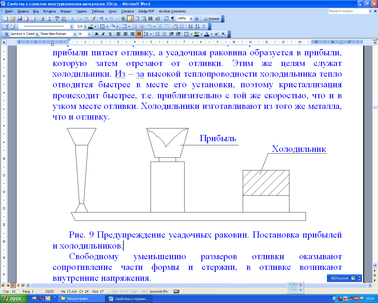Click Table AutoFormat icon
378x303 pixels.
(x=175, y=26)
